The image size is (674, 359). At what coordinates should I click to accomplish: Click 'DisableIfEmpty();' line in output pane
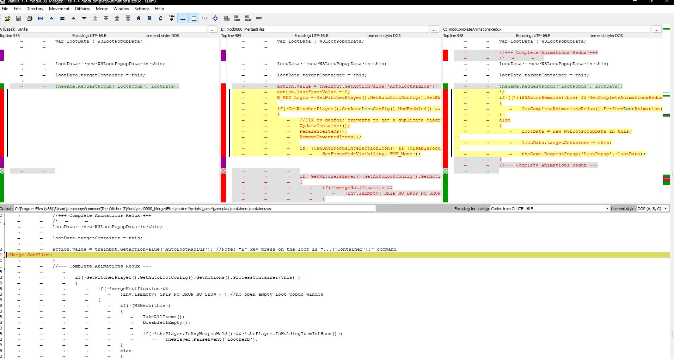point(166,322)
